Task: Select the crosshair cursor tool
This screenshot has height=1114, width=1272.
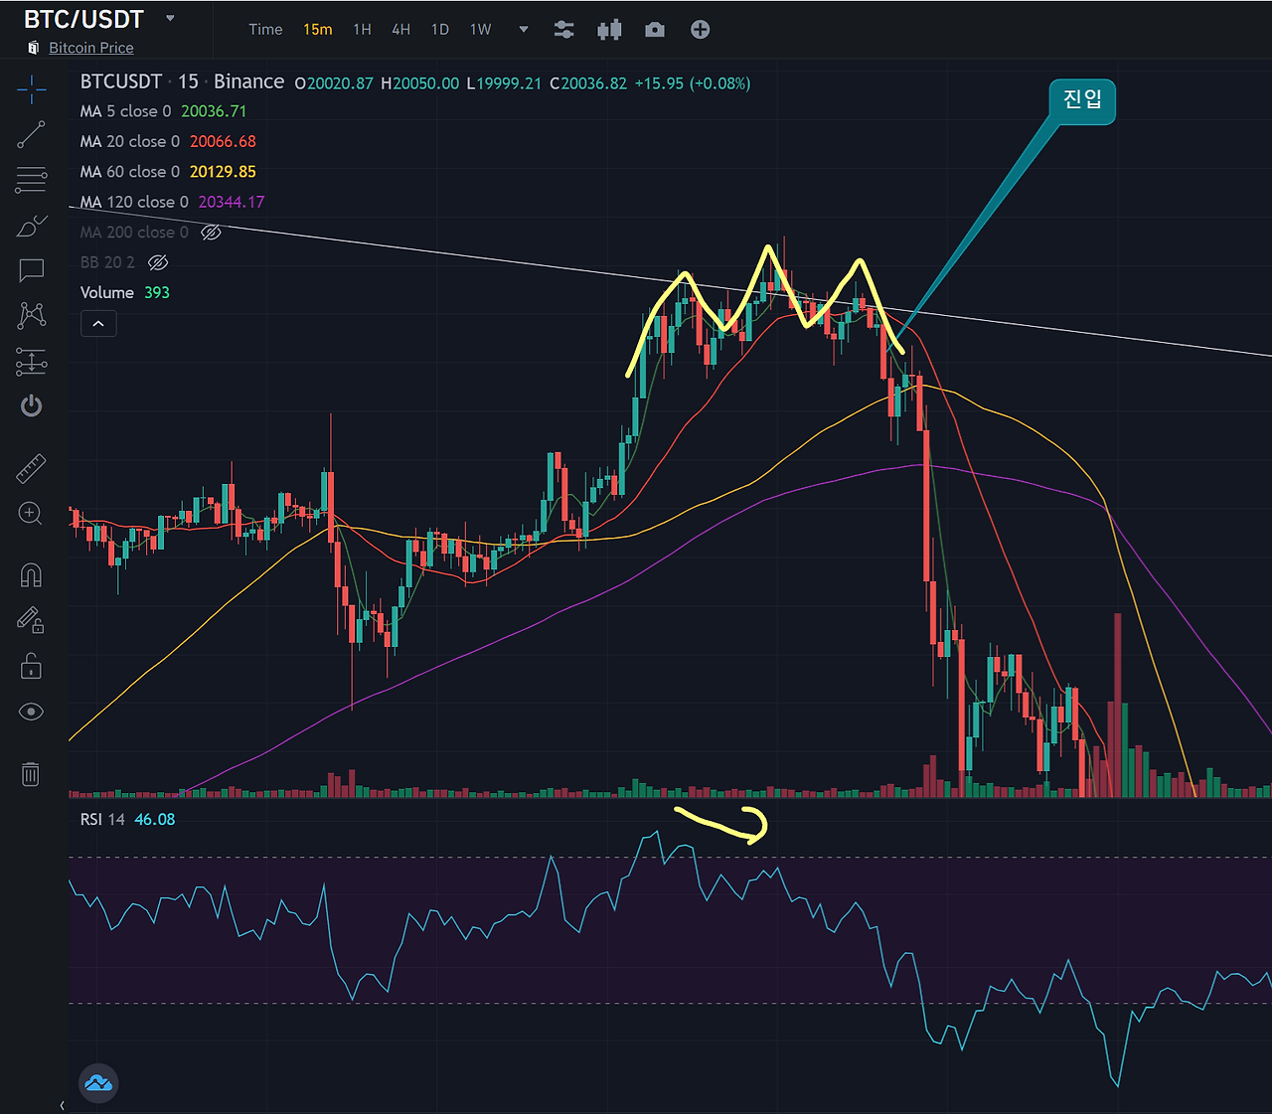Action: point(32,89)
